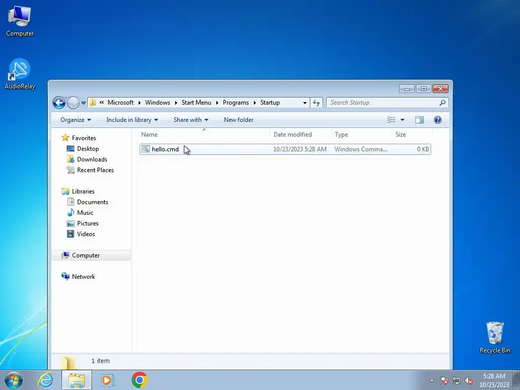Click the 0 KB size cell
The height and width of the screenshot is (390, 520).
423,149
